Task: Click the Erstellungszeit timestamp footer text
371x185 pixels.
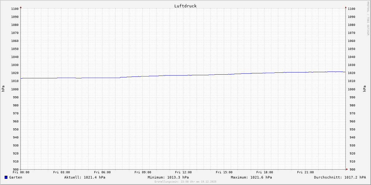Action: point(185,182)
